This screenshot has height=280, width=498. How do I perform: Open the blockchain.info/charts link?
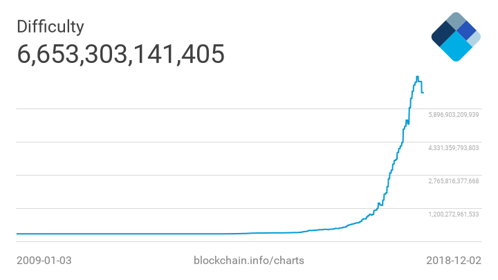click(x=250, y=261)
